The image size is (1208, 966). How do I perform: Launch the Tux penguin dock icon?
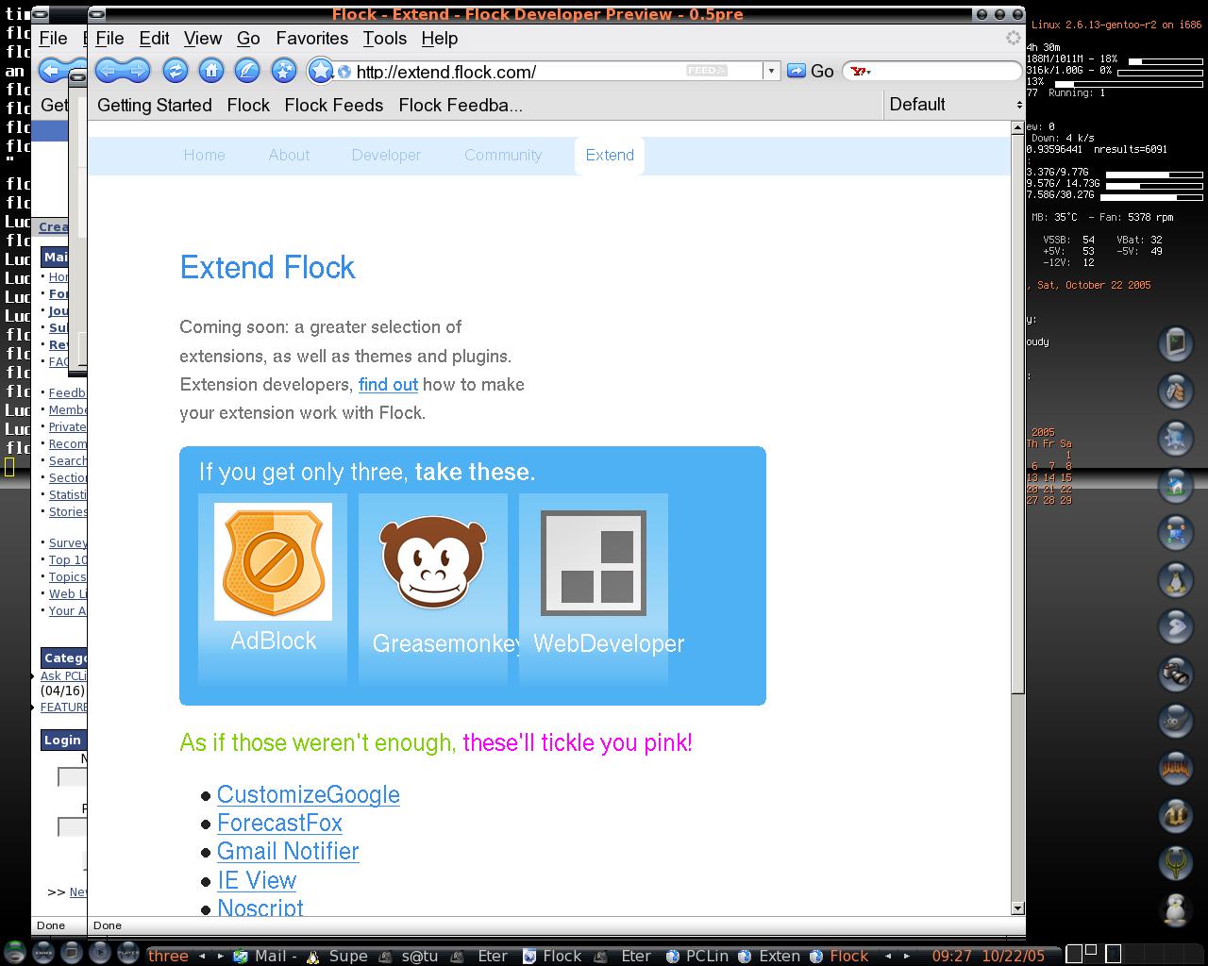coord(1175,579)
